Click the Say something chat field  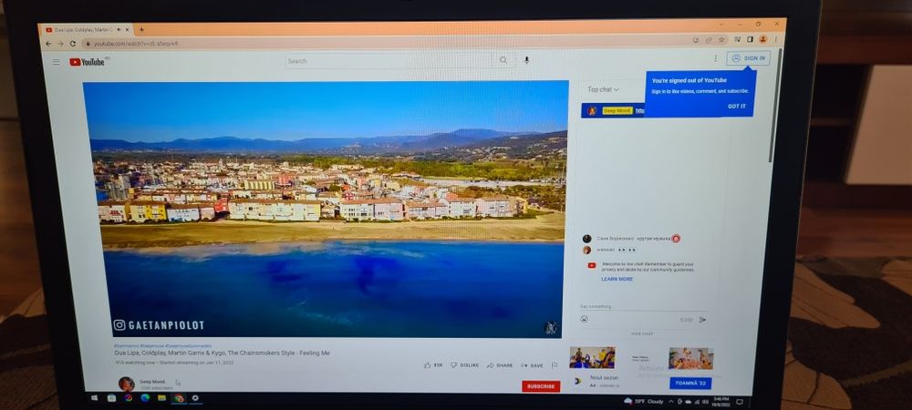coord(643,307)
